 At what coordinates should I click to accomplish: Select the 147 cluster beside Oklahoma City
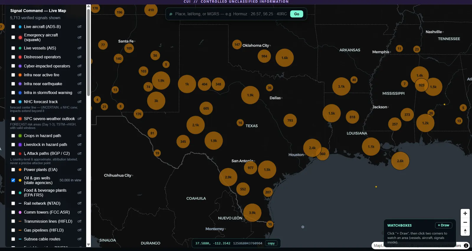pyautogui.click(x=237, y=45)
